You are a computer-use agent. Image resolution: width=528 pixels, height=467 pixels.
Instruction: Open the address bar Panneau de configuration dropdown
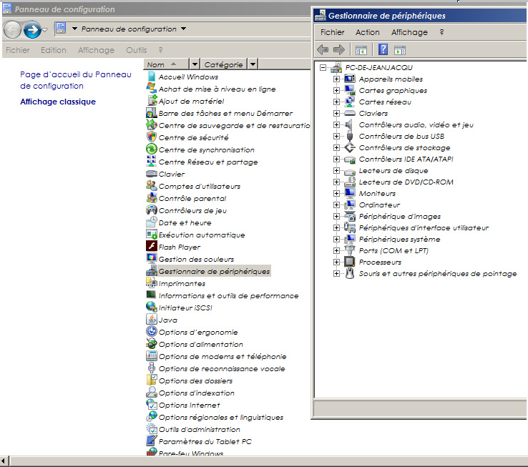click(x=184, y=29)
